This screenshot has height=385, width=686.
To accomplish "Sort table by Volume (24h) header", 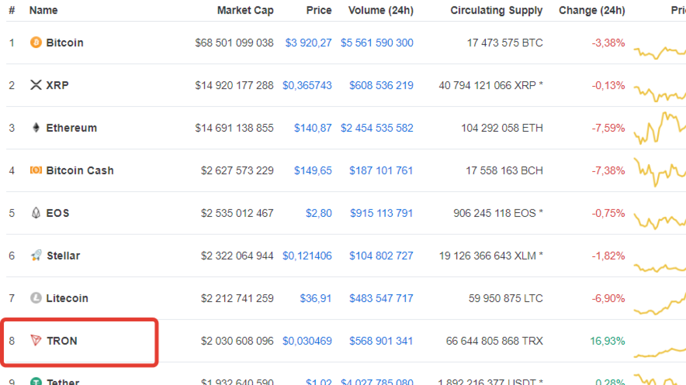I will 381,10.
